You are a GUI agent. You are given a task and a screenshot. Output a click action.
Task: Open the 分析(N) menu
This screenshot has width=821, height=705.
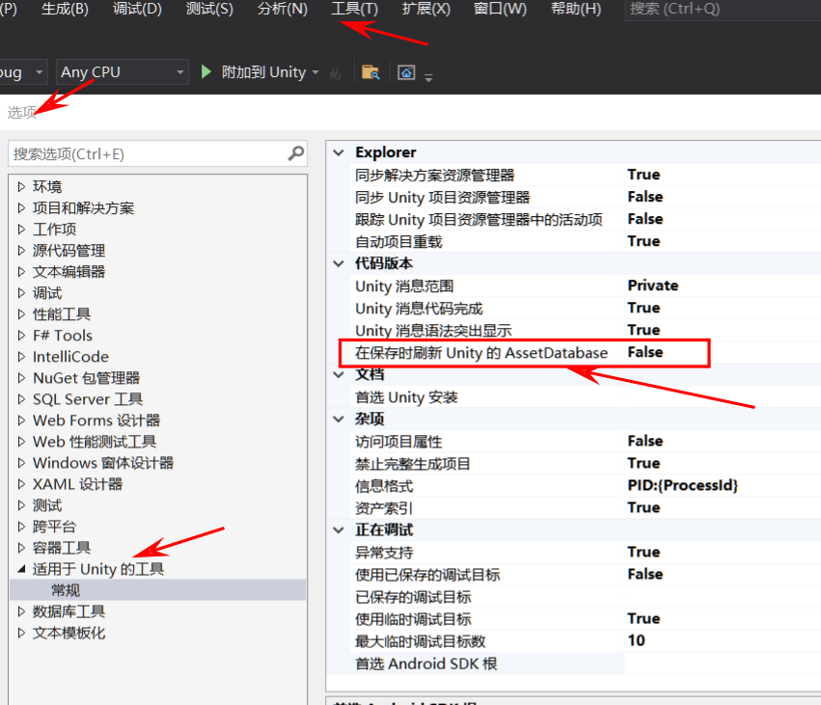coord(283,9)
